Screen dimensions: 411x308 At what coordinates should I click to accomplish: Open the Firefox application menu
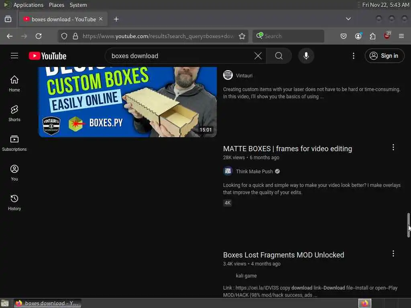401,36
